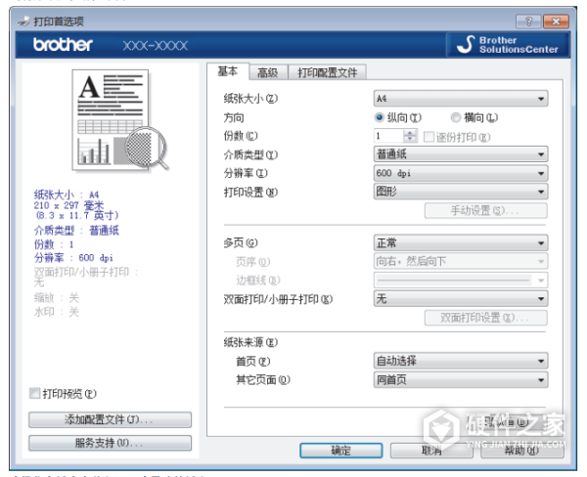
Task: Click the '缩放 : 关' summary text
Action: pos(57,298)
